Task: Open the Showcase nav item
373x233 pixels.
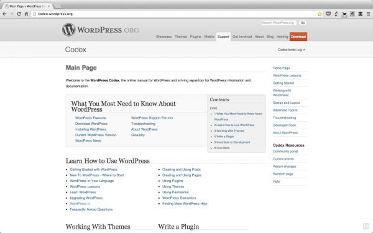Action: 164,37
